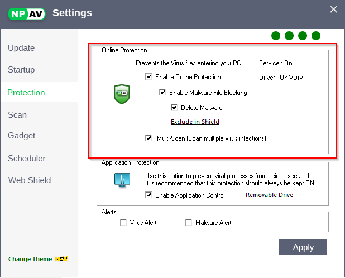This screenshot has height=278, width=345.
Task: Uncheck Enable Application Control
Action: (x=148, y=195)
